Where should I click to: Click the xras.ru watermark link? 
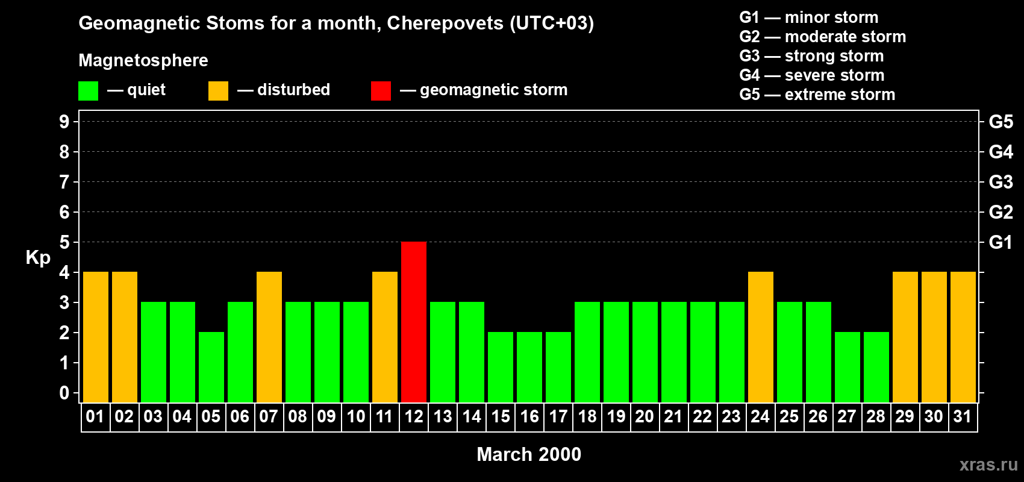click(988, 465)
